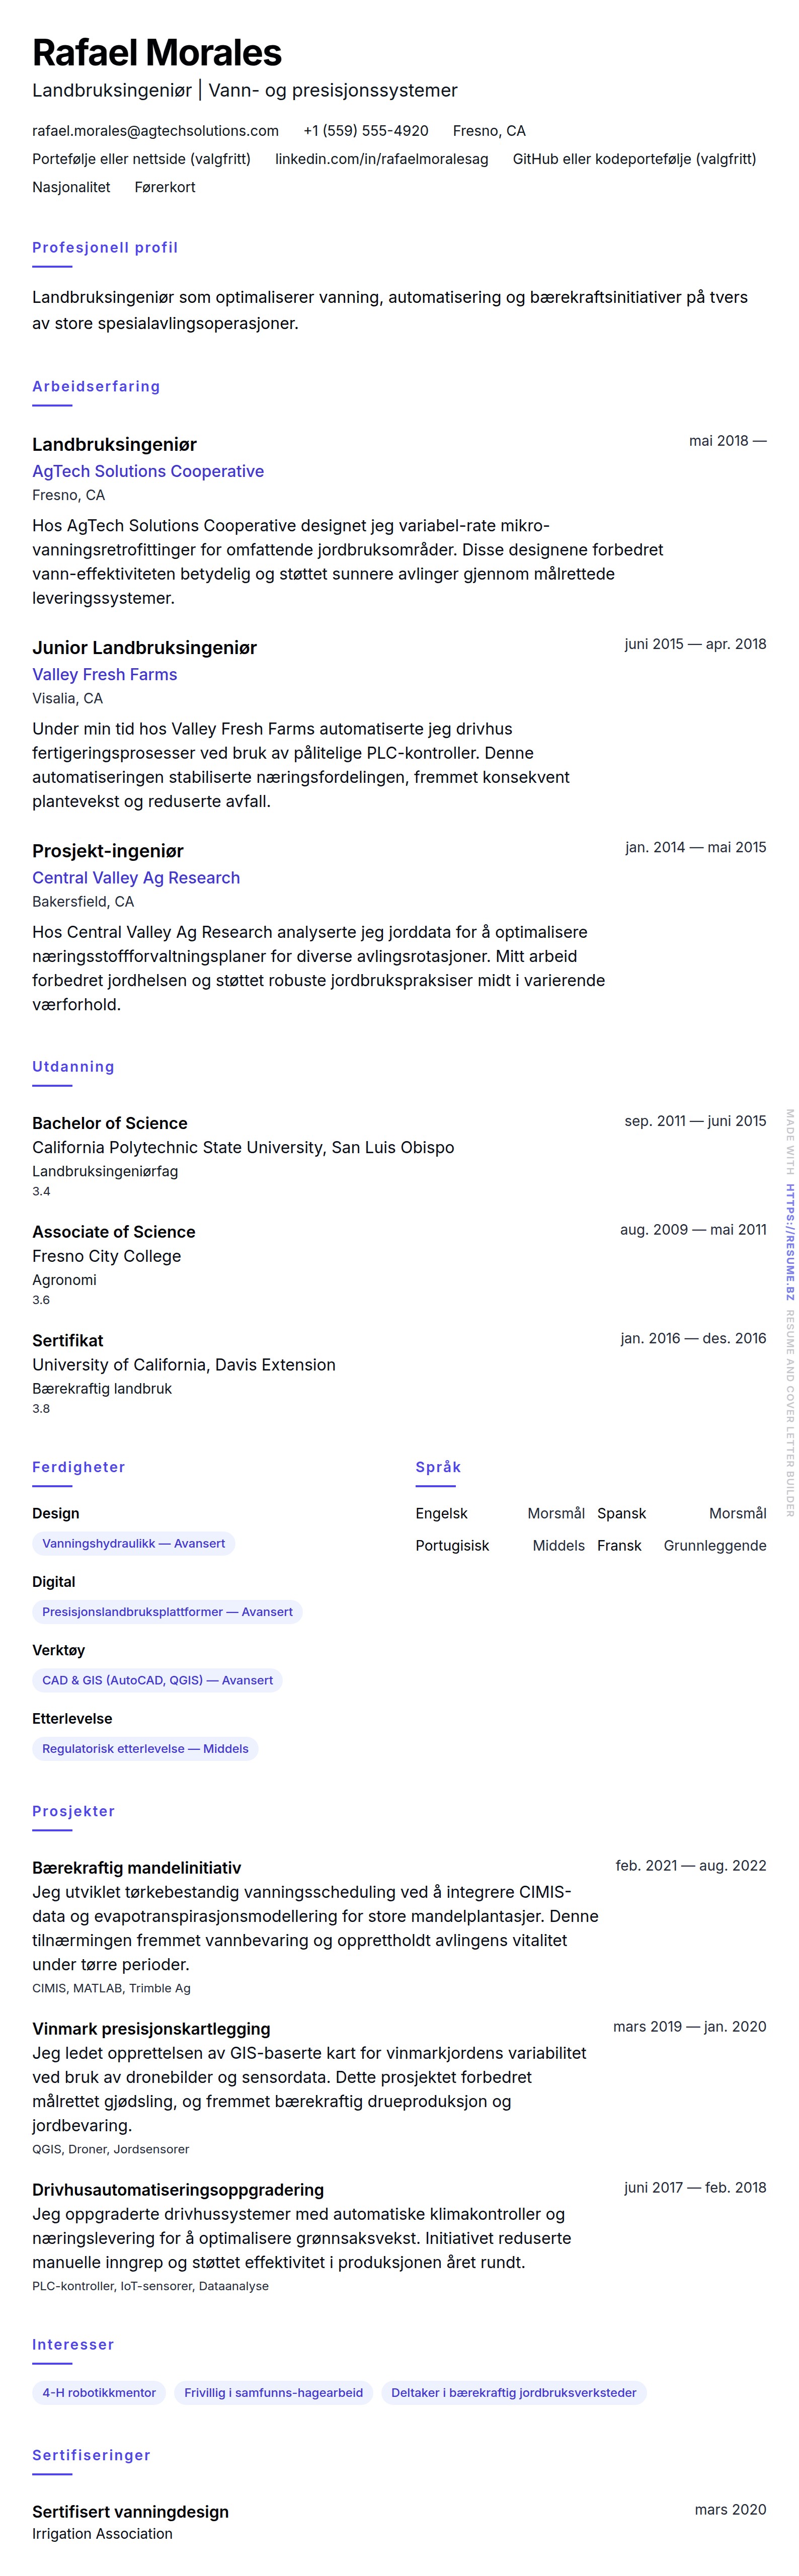
Task: Click the Rafael Morales name heading
Action: (x=157, y=52)
